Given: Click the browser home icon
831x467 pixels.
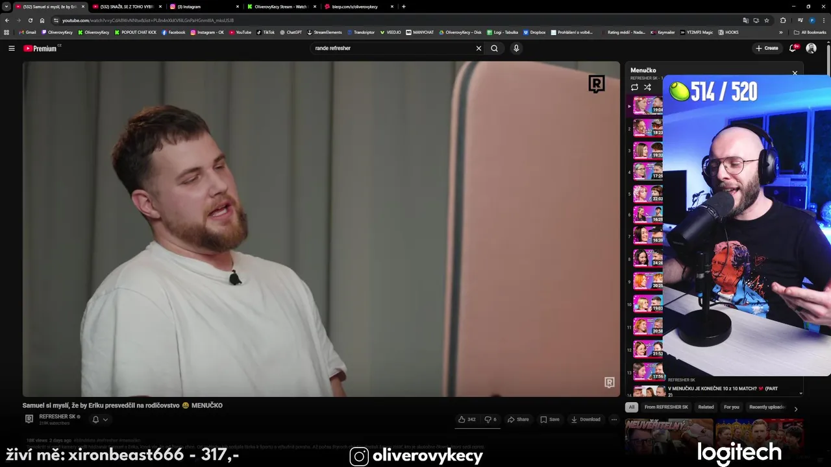Looking at the screenshot, I should point(42,20).
